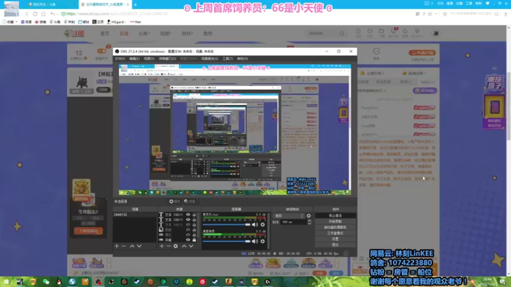
Task: Click the Douyu search magnifier icon
Action: pos(342,33)
